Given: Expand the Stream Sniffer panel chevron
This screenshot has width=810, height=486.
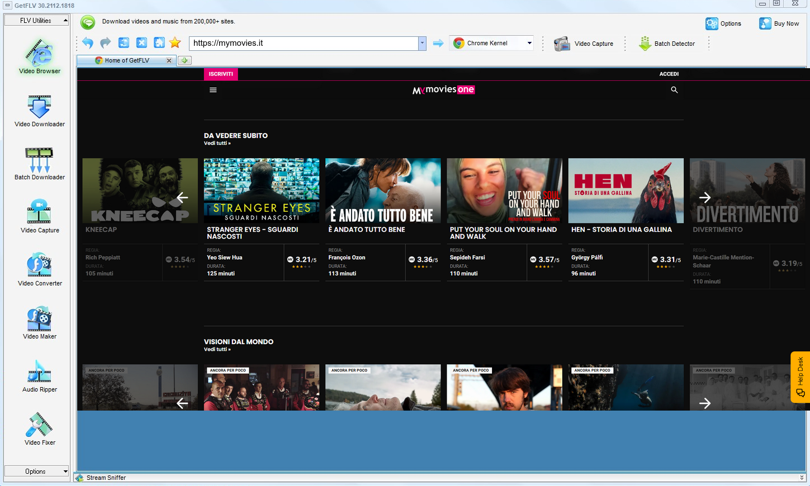Looking at the screenshot, I should [x=802, y=478].
